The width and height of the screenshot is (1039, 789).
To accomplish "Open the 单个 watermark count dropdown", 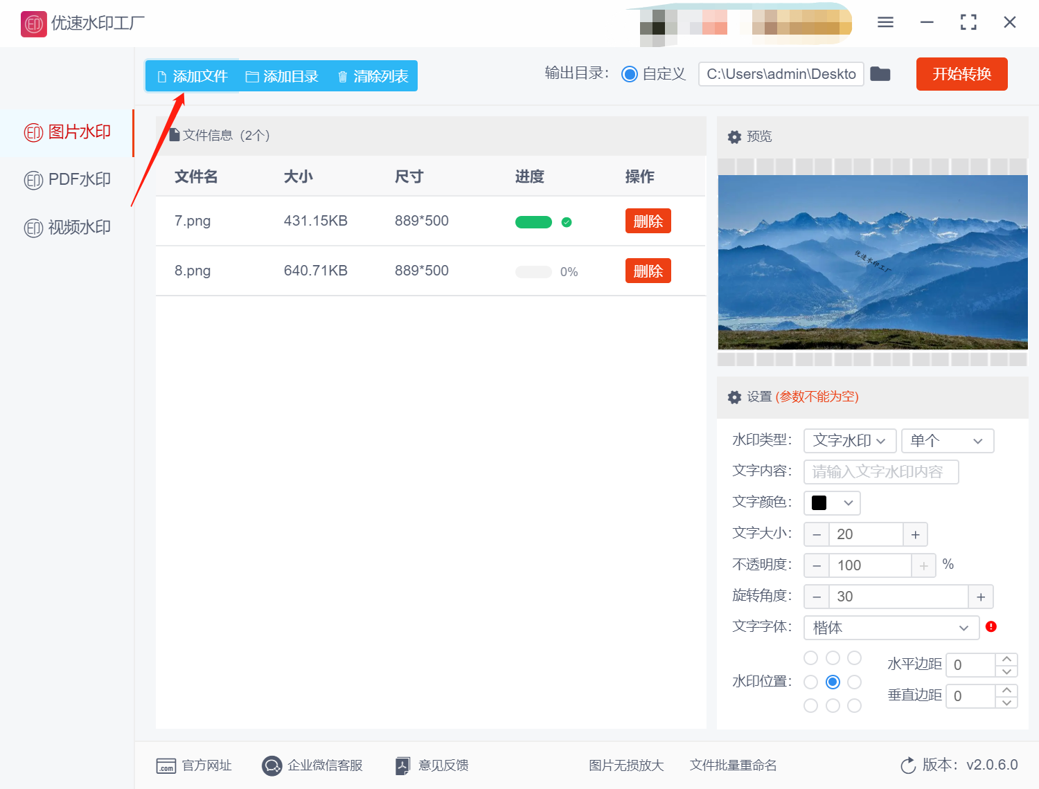I will [x=948, y=441].
